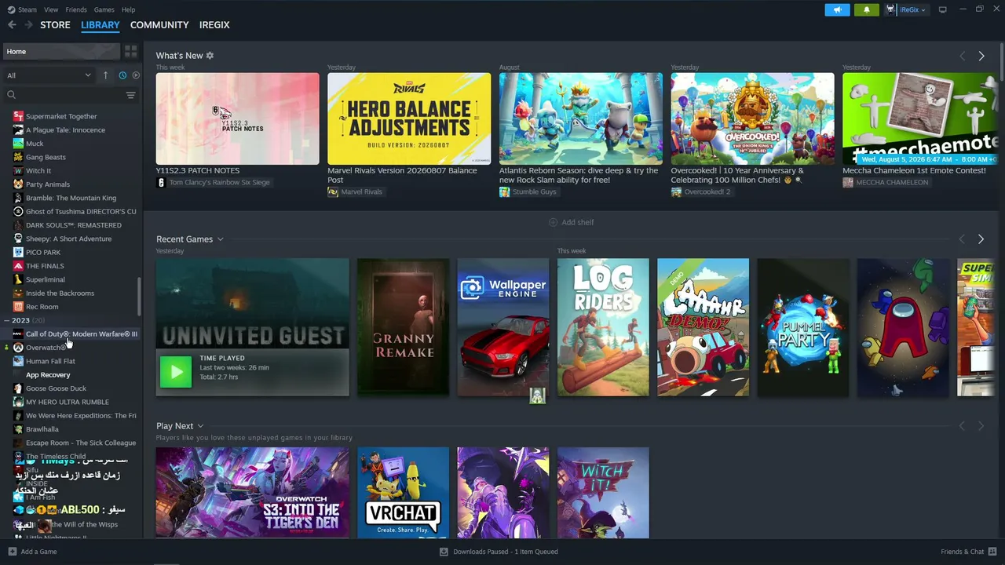The width and height of the screenshot is (1005, 565).
Task: Collapse the 2023 library category
Action: point(7,320)
